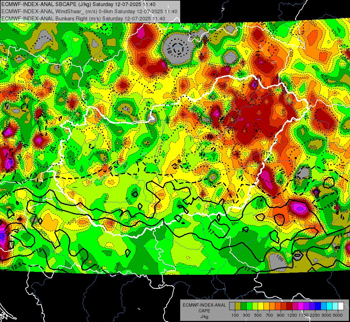Click the azure light blue legend swatch
Image resolution: width=350 pixels, height=322 pixels.
pyautogui.click(x=324, y=306)
